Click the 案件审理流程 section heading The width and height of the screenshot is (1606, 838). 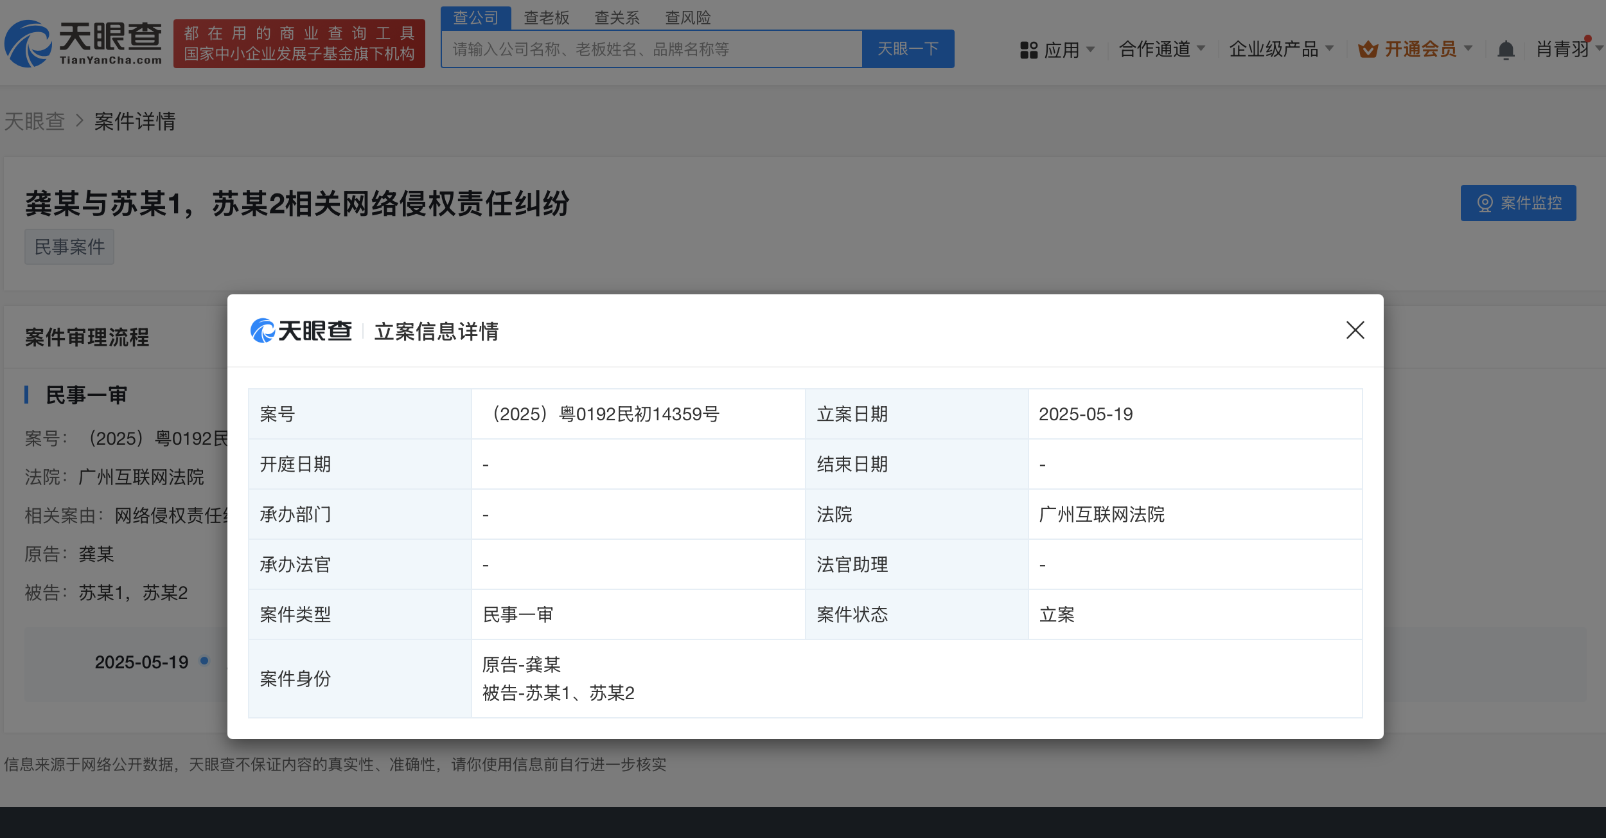87,337
